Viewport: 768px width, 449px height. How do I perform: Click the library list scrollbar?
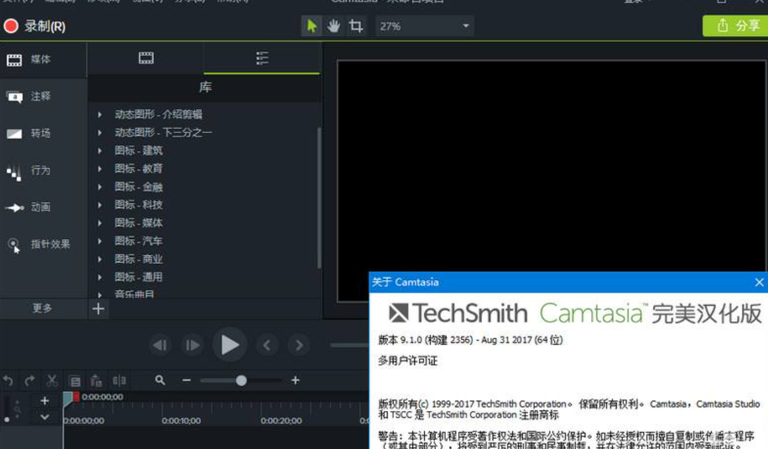tap(319, 197)
